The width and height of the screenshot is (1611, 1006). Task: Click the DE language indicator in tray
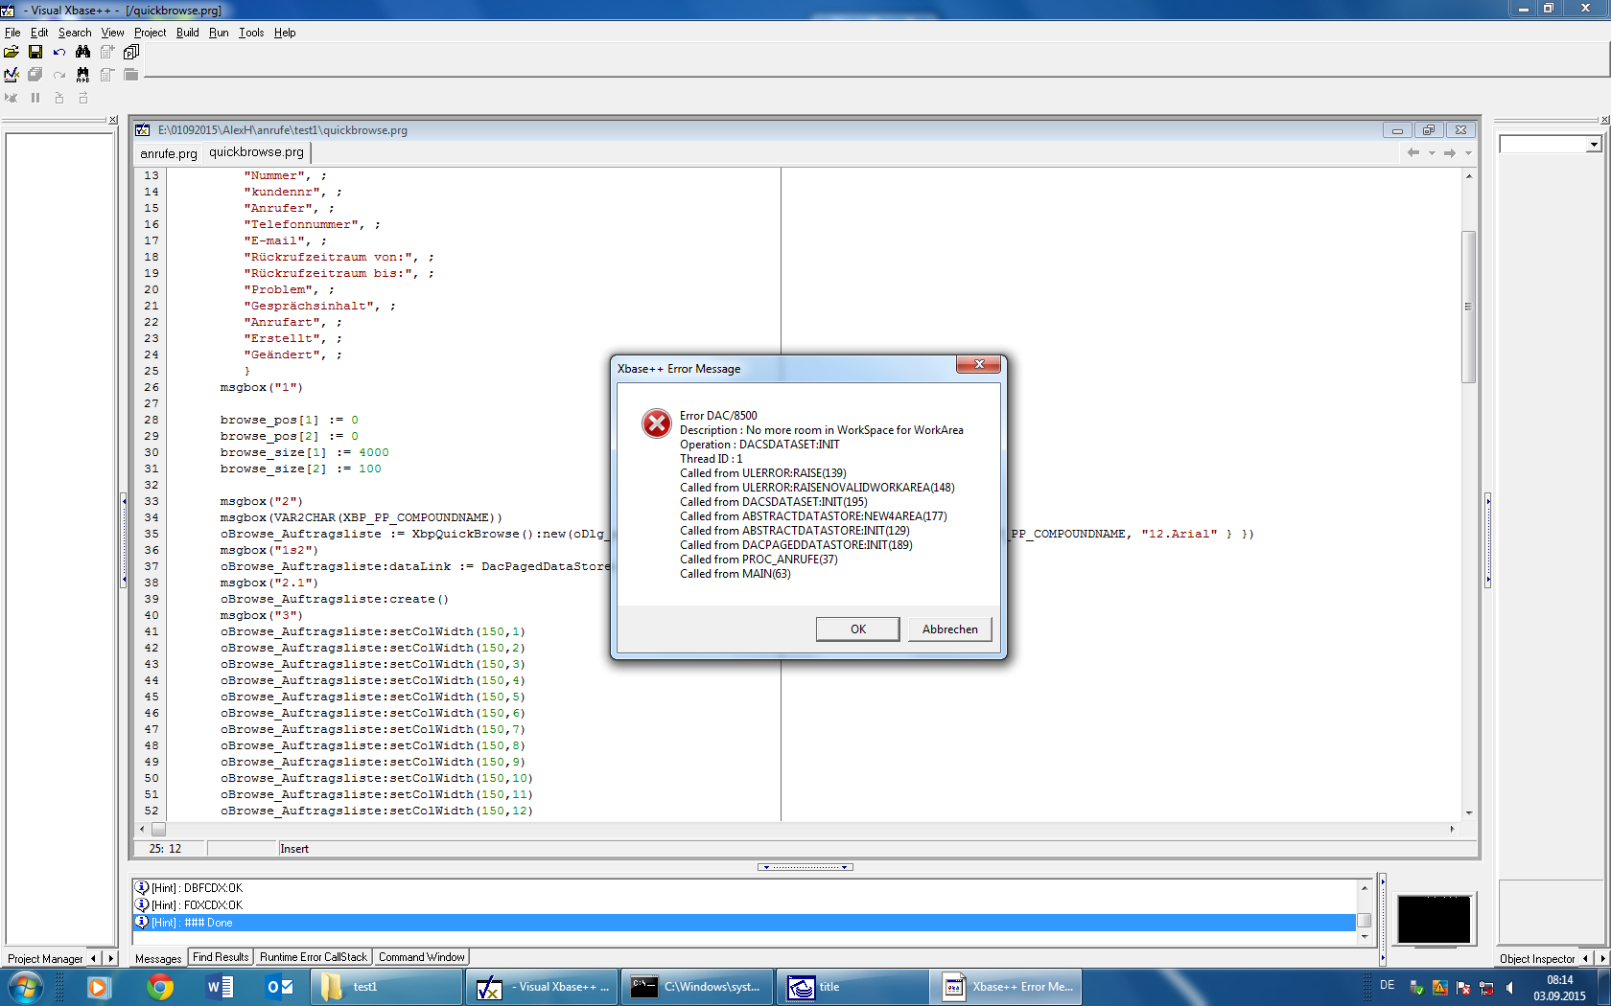(x=1387, y=985)
